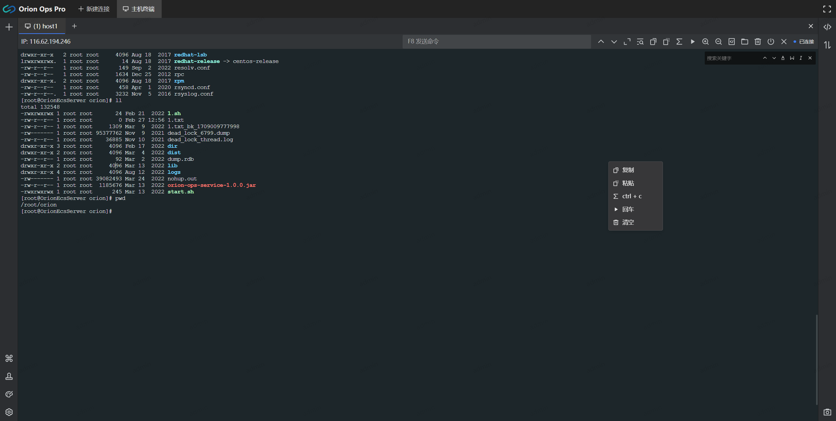This screenshot has height=421, width=836.
Task: Click the 新建连接 button
Action: pos(94,9)
